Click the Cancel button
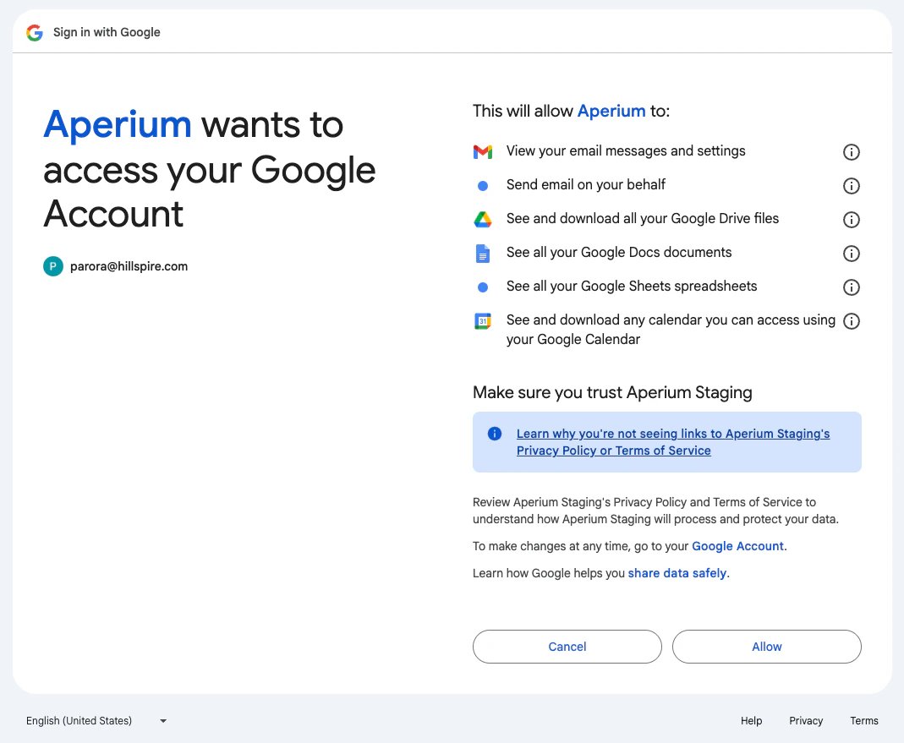 click(x=567, y=647)
